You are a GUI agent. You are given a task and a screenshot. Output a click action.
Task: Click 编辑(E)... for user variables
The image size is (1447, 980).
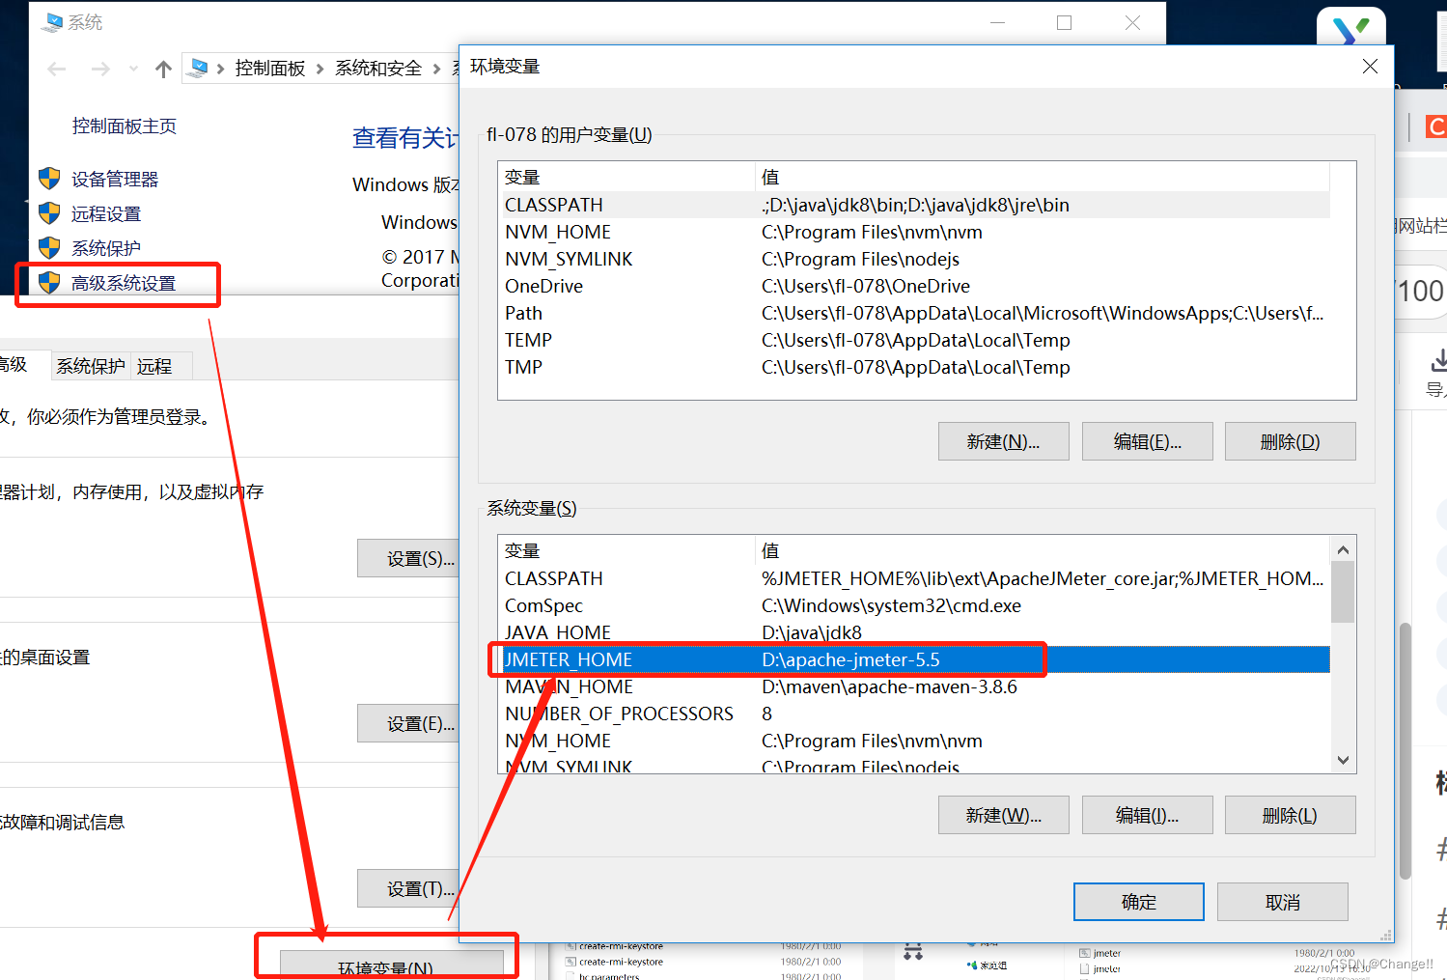pos(1147,441)
